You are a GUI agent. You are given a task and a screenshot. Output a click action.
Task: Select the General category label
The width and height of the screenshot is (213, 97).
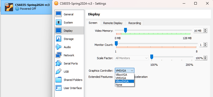(x=68, y=14)
